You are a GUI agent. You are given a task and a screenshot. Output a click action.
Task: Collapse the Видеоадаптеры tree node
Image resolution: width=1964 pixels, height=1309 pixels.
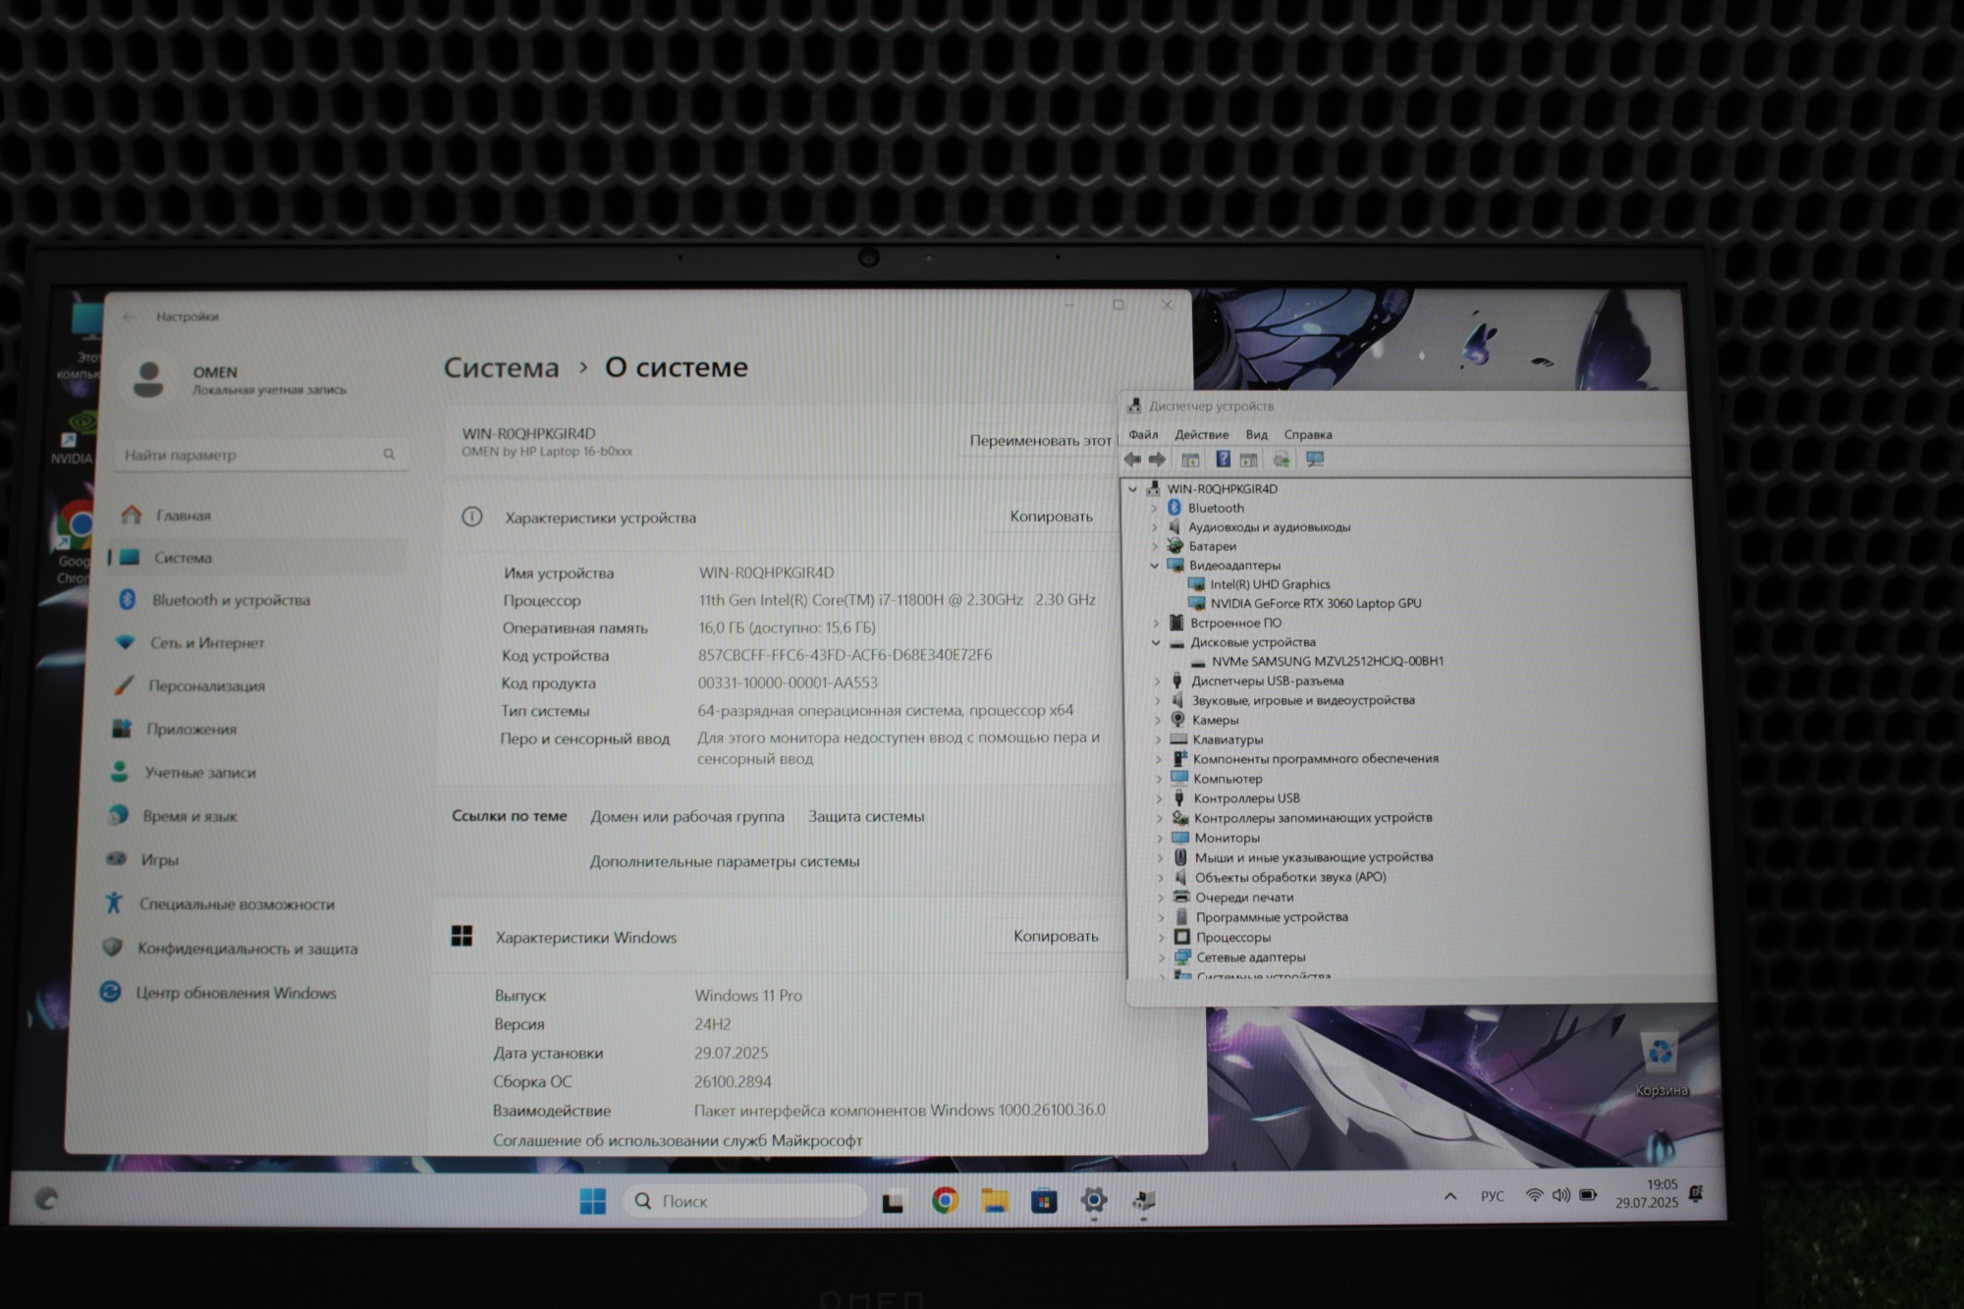1155,565
